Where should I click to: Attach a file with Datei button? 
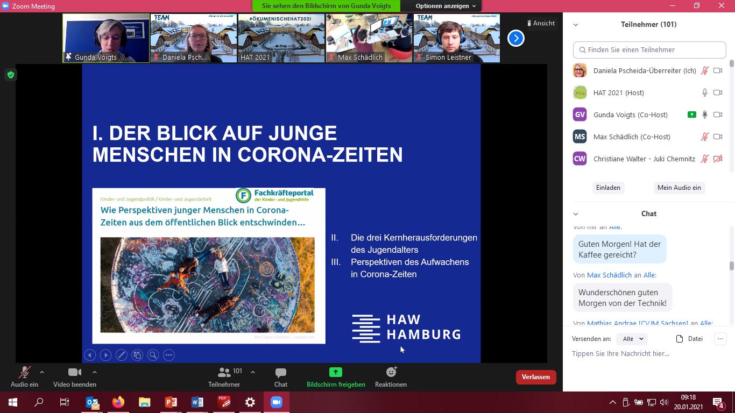[x=689, y=339]
